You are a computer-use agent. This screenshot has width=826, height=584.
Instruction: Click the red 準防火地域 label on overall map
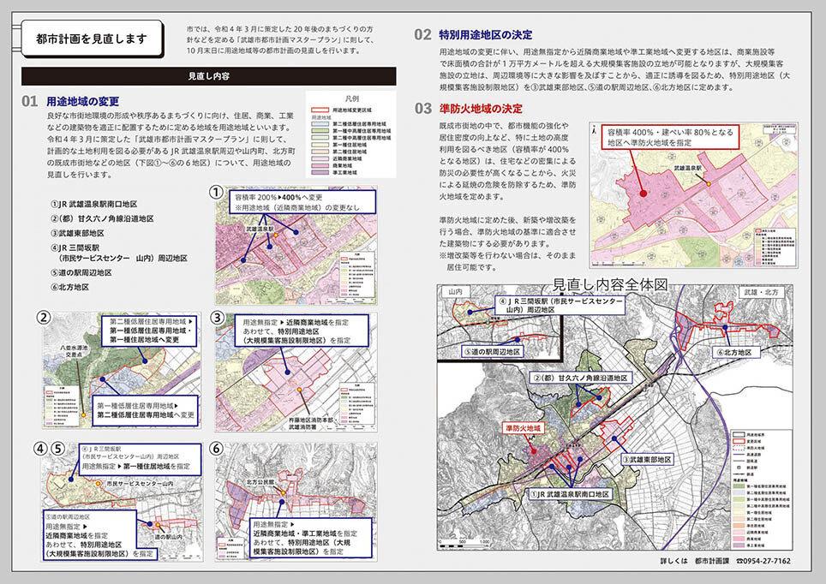click(524, 429)
